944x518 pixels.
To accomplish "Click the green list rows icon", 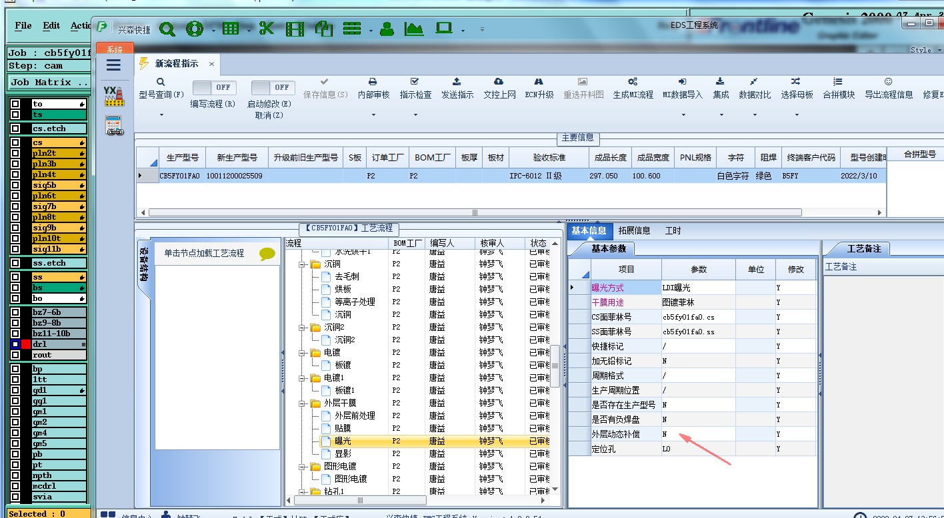I will pos(352,29).
